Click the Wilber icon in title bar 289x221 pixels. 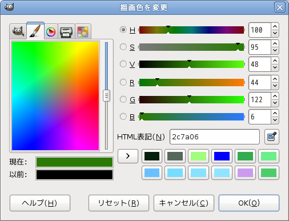[9, 7]
